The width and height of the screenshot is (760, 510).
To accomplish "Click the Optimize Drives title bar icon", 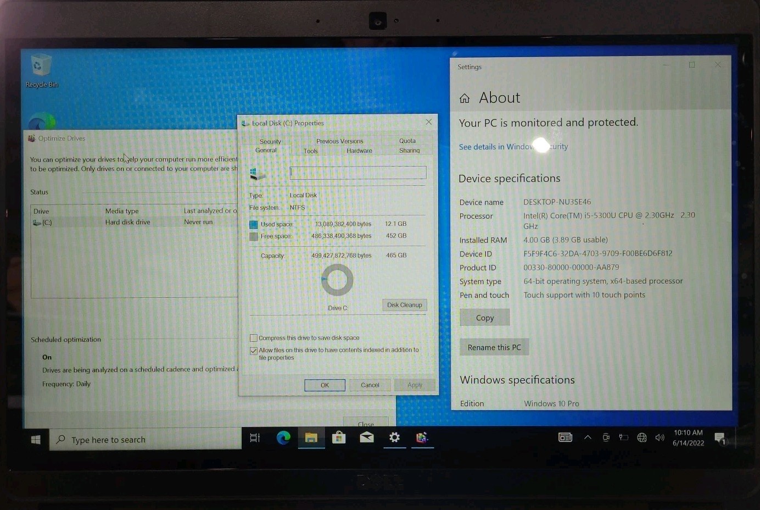I will click(32, 138).
